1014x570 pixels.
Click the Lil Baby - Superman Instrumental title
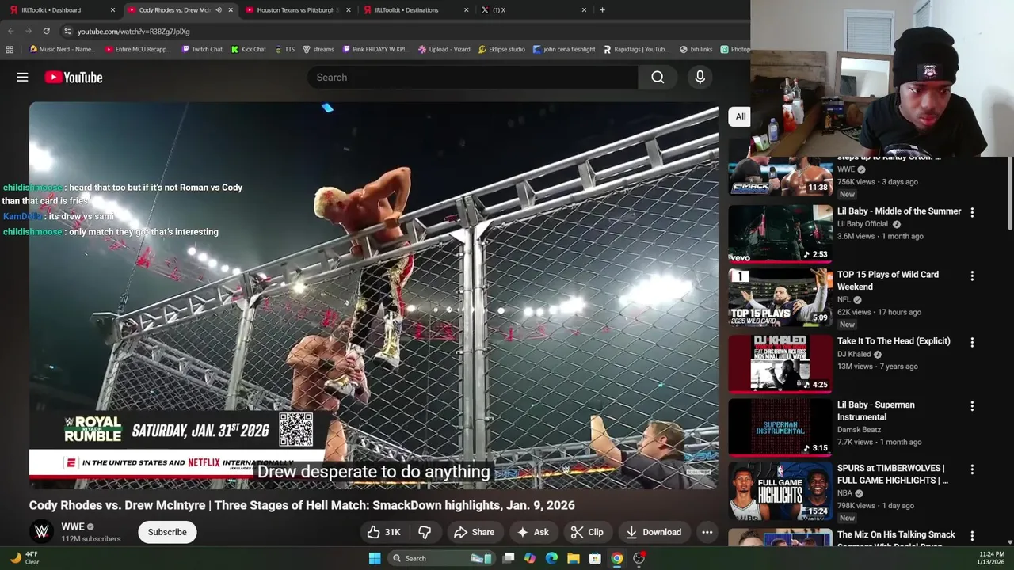coord(875,411)
